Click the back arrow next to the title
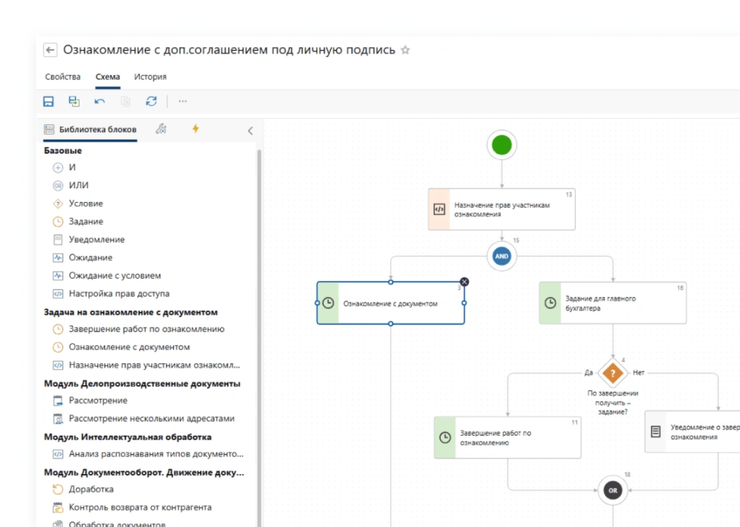The width and height of the screenshot is (740, 527). tap(51, 50)
